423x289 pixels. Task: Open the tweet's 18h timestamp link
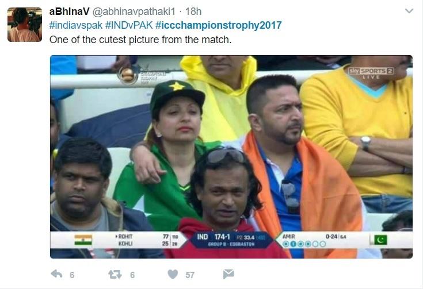[193, 11]
